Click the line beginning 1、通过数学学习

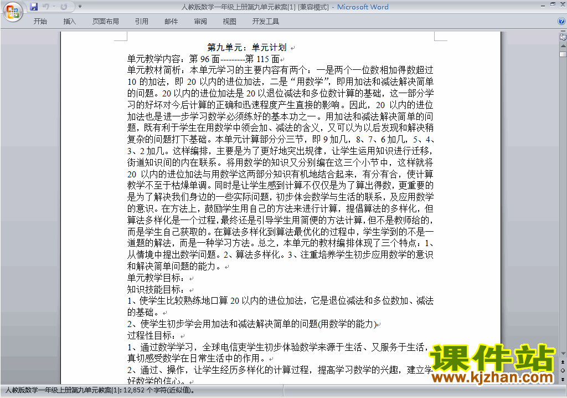277,348
